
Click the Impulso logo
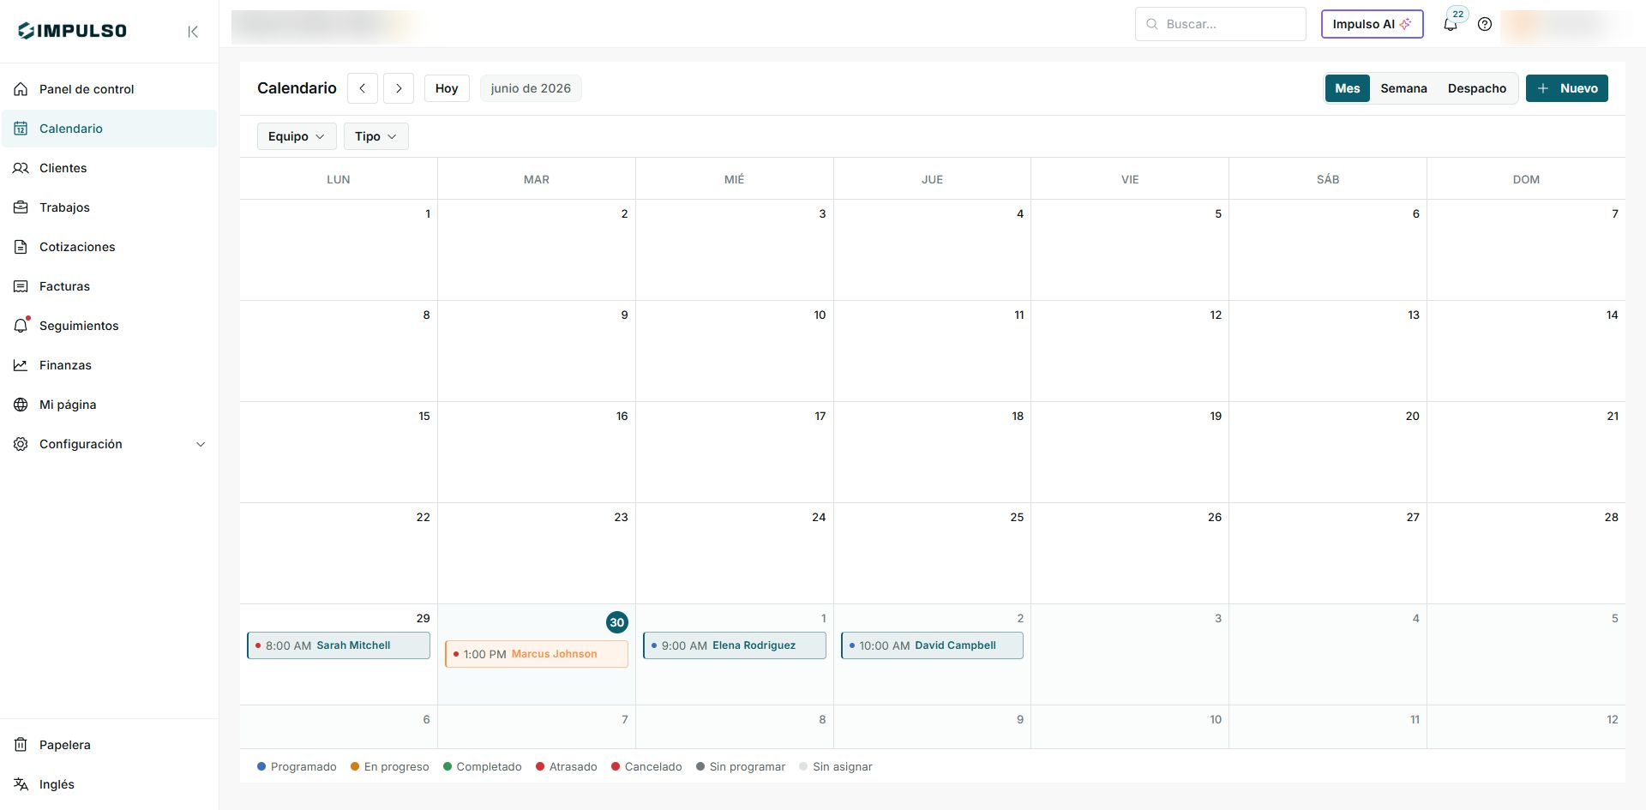[x=73, y=31]
